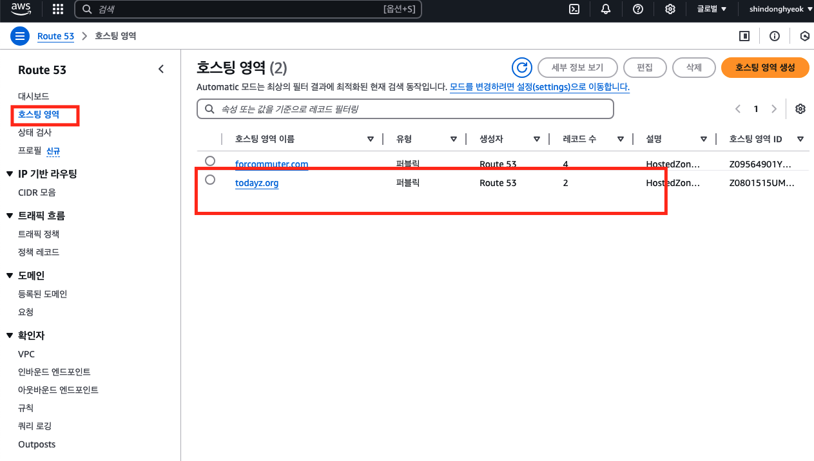Click the 편집 button
The width and height of the screenshot is (814, 461).
pos(644,68)
